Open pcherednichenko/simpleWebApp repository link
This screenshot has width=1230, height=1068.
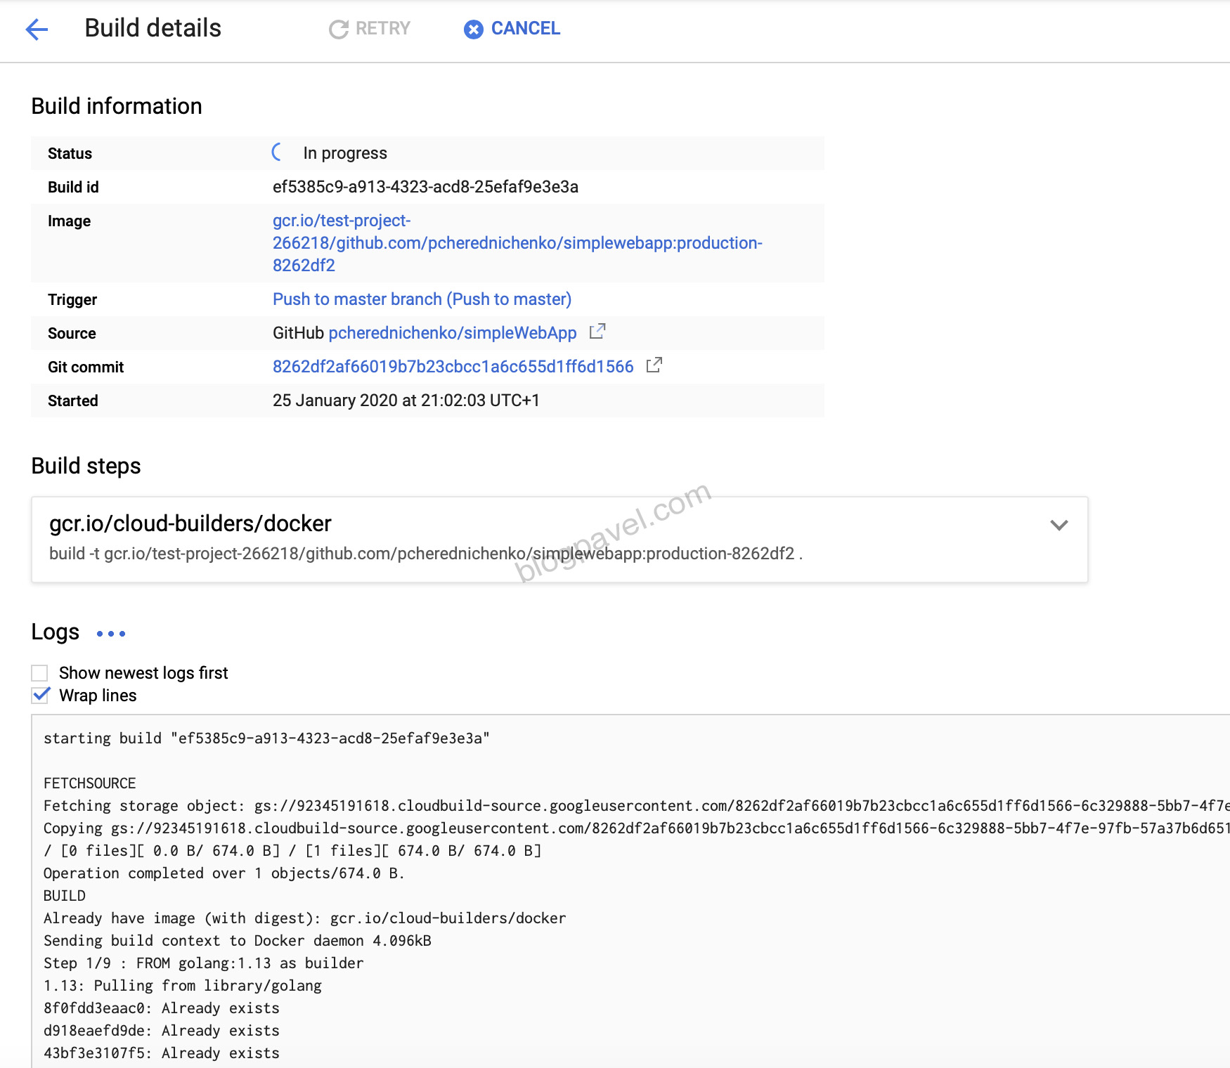pos(452,333)
